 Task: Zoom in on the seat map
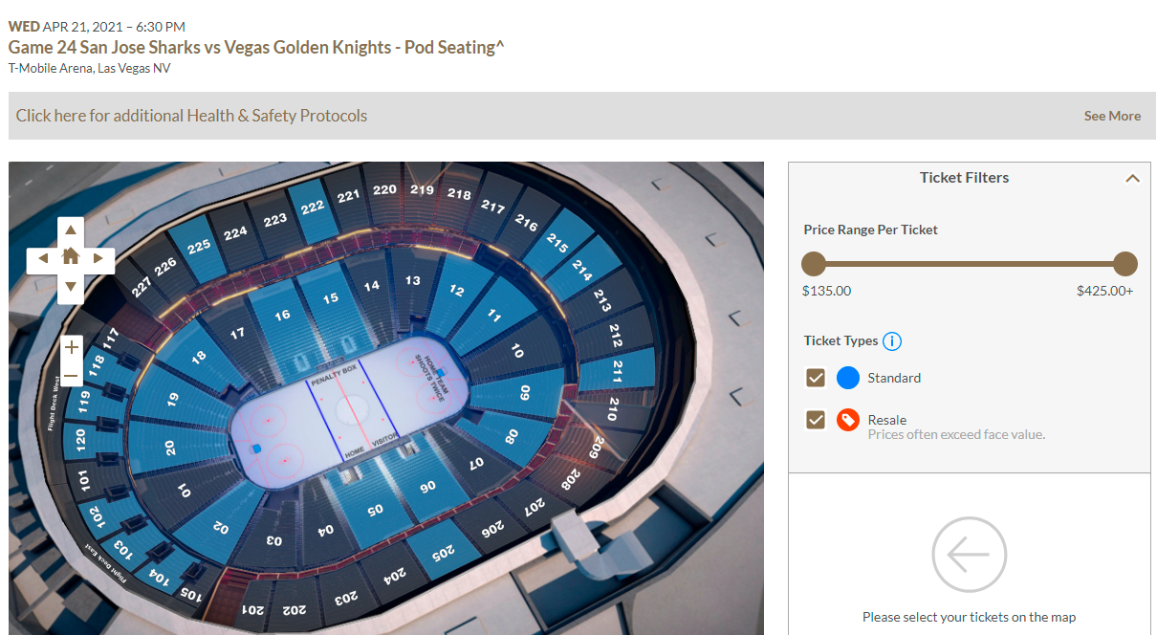(71, 347)
